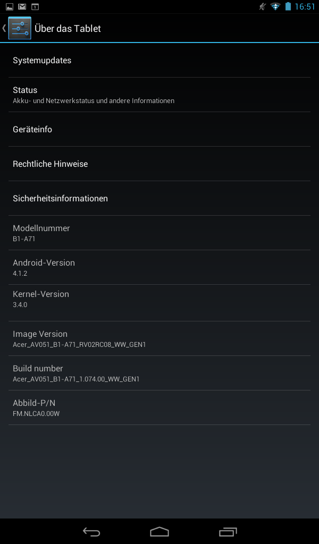Click the back chevron beside Settings icon
The width and height of the screenshot is (319, 544).
4,28
